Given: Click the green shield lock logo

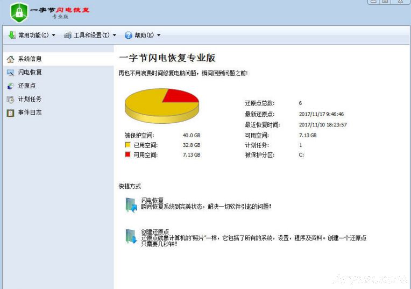Looking at the screenshot, I should (19, 12).
